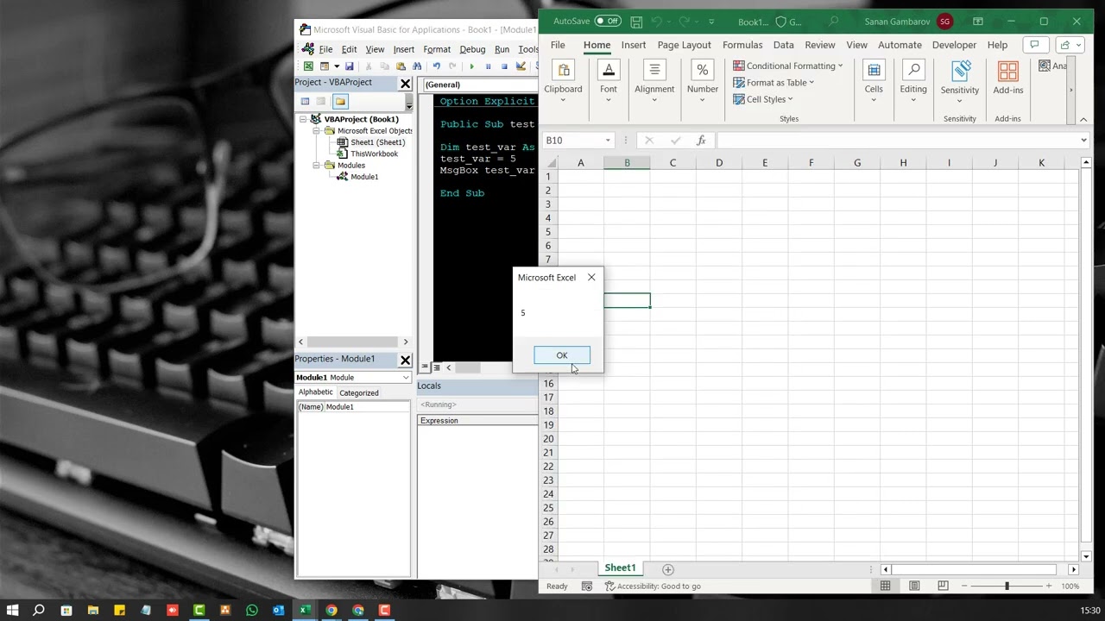The image size is (1105, 621).
Task: Click OK in the Microsoft Excel message box
Action: click(x=562, y=355)
